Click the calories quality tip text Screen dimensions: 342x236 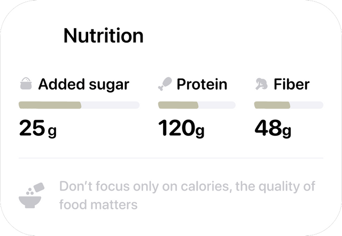pos(187,196)
